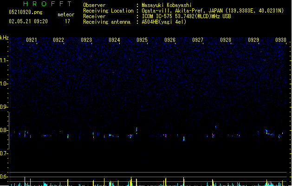The width and height of the screenshot is (292, 186).
Task: Click the 0926 time marker
Action: point(170,40)
